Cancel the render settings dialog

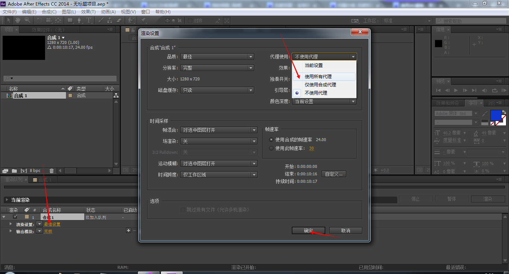[346, 230]
